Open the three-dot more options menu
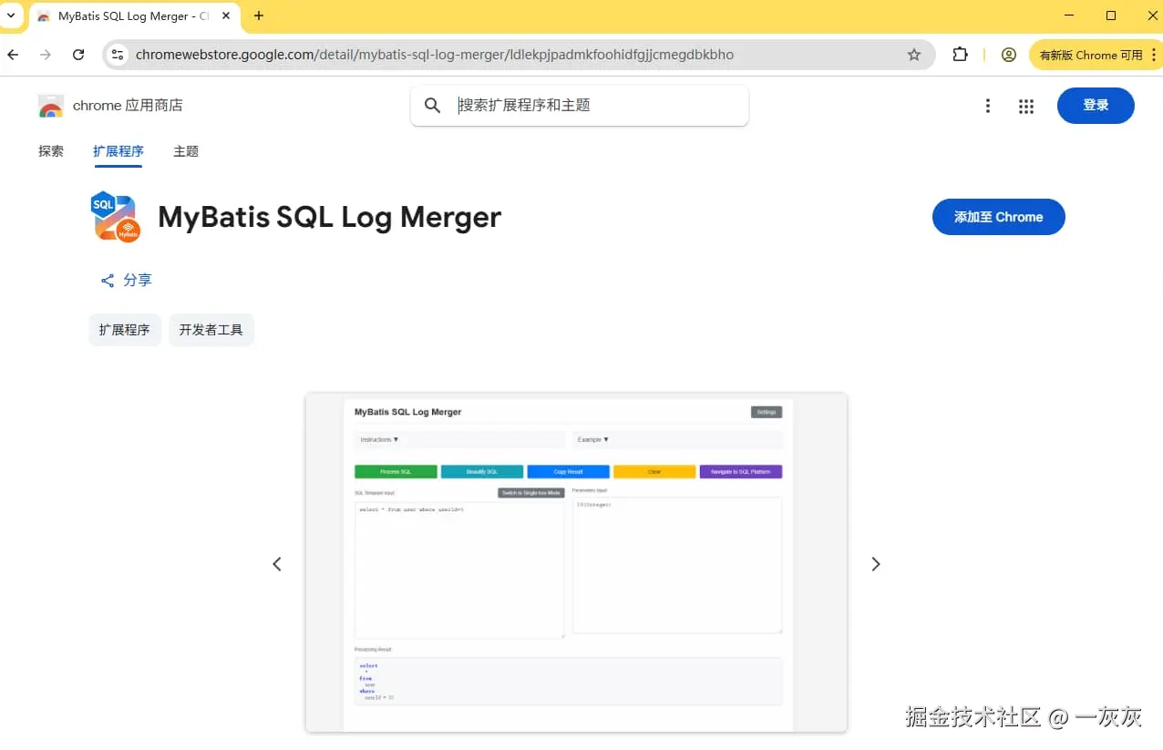This screenshot has height=750, width=1163. [987, 107]
